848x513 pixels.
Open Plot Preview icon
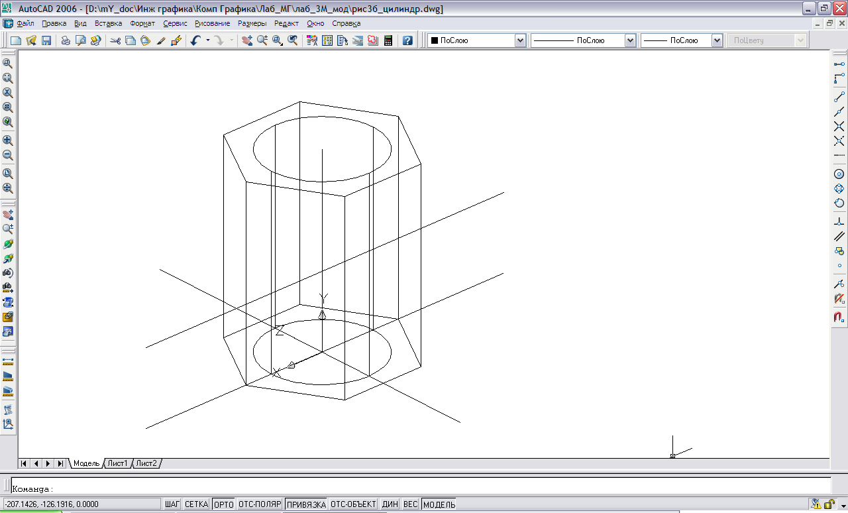point(81,40)
